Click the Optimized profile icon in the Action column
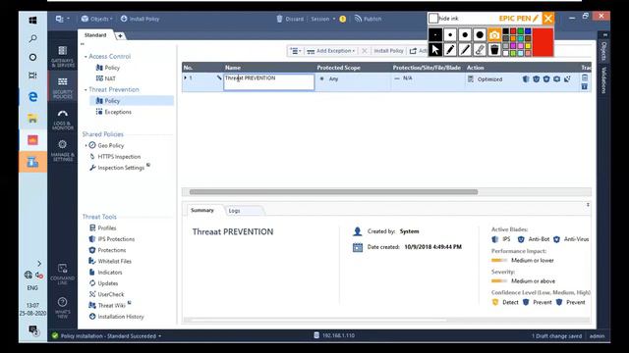This screenshot has height=353, width=629. (471, 78)
